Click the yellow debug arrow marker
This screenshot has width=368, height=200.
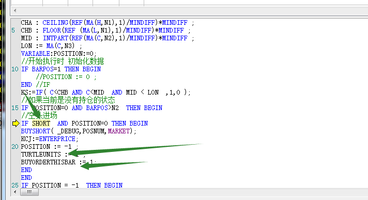[x=16, y=123]
